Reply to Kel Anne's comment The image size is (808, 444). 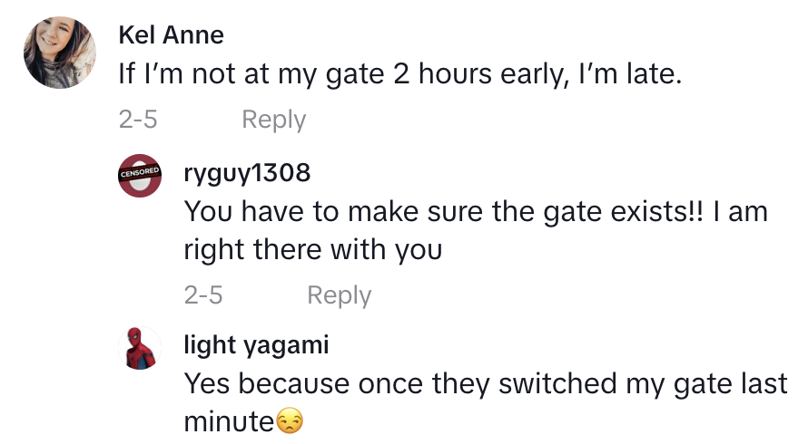tap(273, 120)
